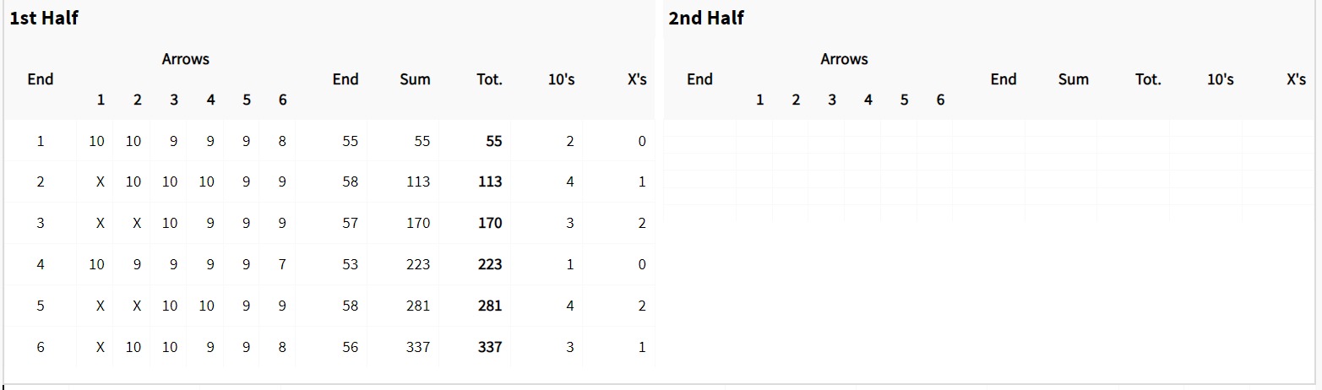Click the bold total 337 in end 6
The height and width of the screenshot is (390, 1322).
(x=490, y=347)
